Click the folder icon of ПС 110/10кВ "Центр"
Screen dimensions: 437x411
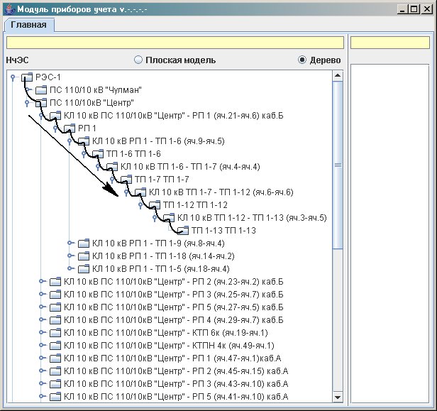click(41, 103)
